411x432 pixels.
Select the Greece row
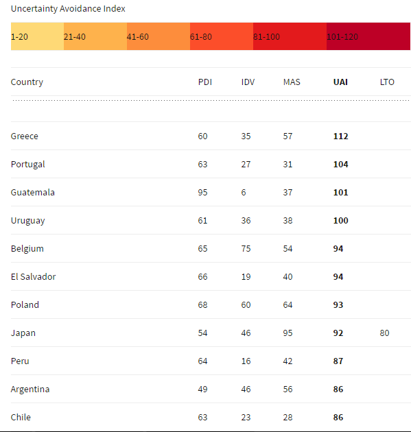point(211,136)
